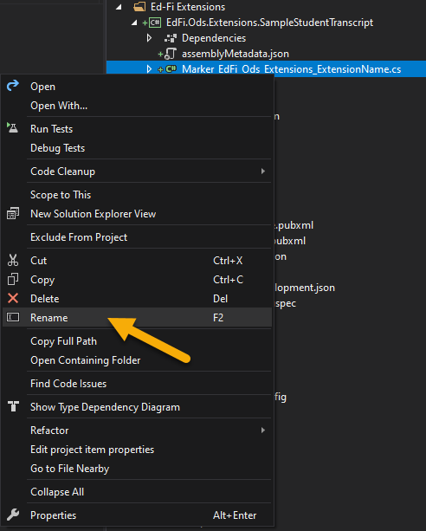This screenshot has width=426, height=531.
Task: Choose Go to File Nearby
Action: coord(137,469)
